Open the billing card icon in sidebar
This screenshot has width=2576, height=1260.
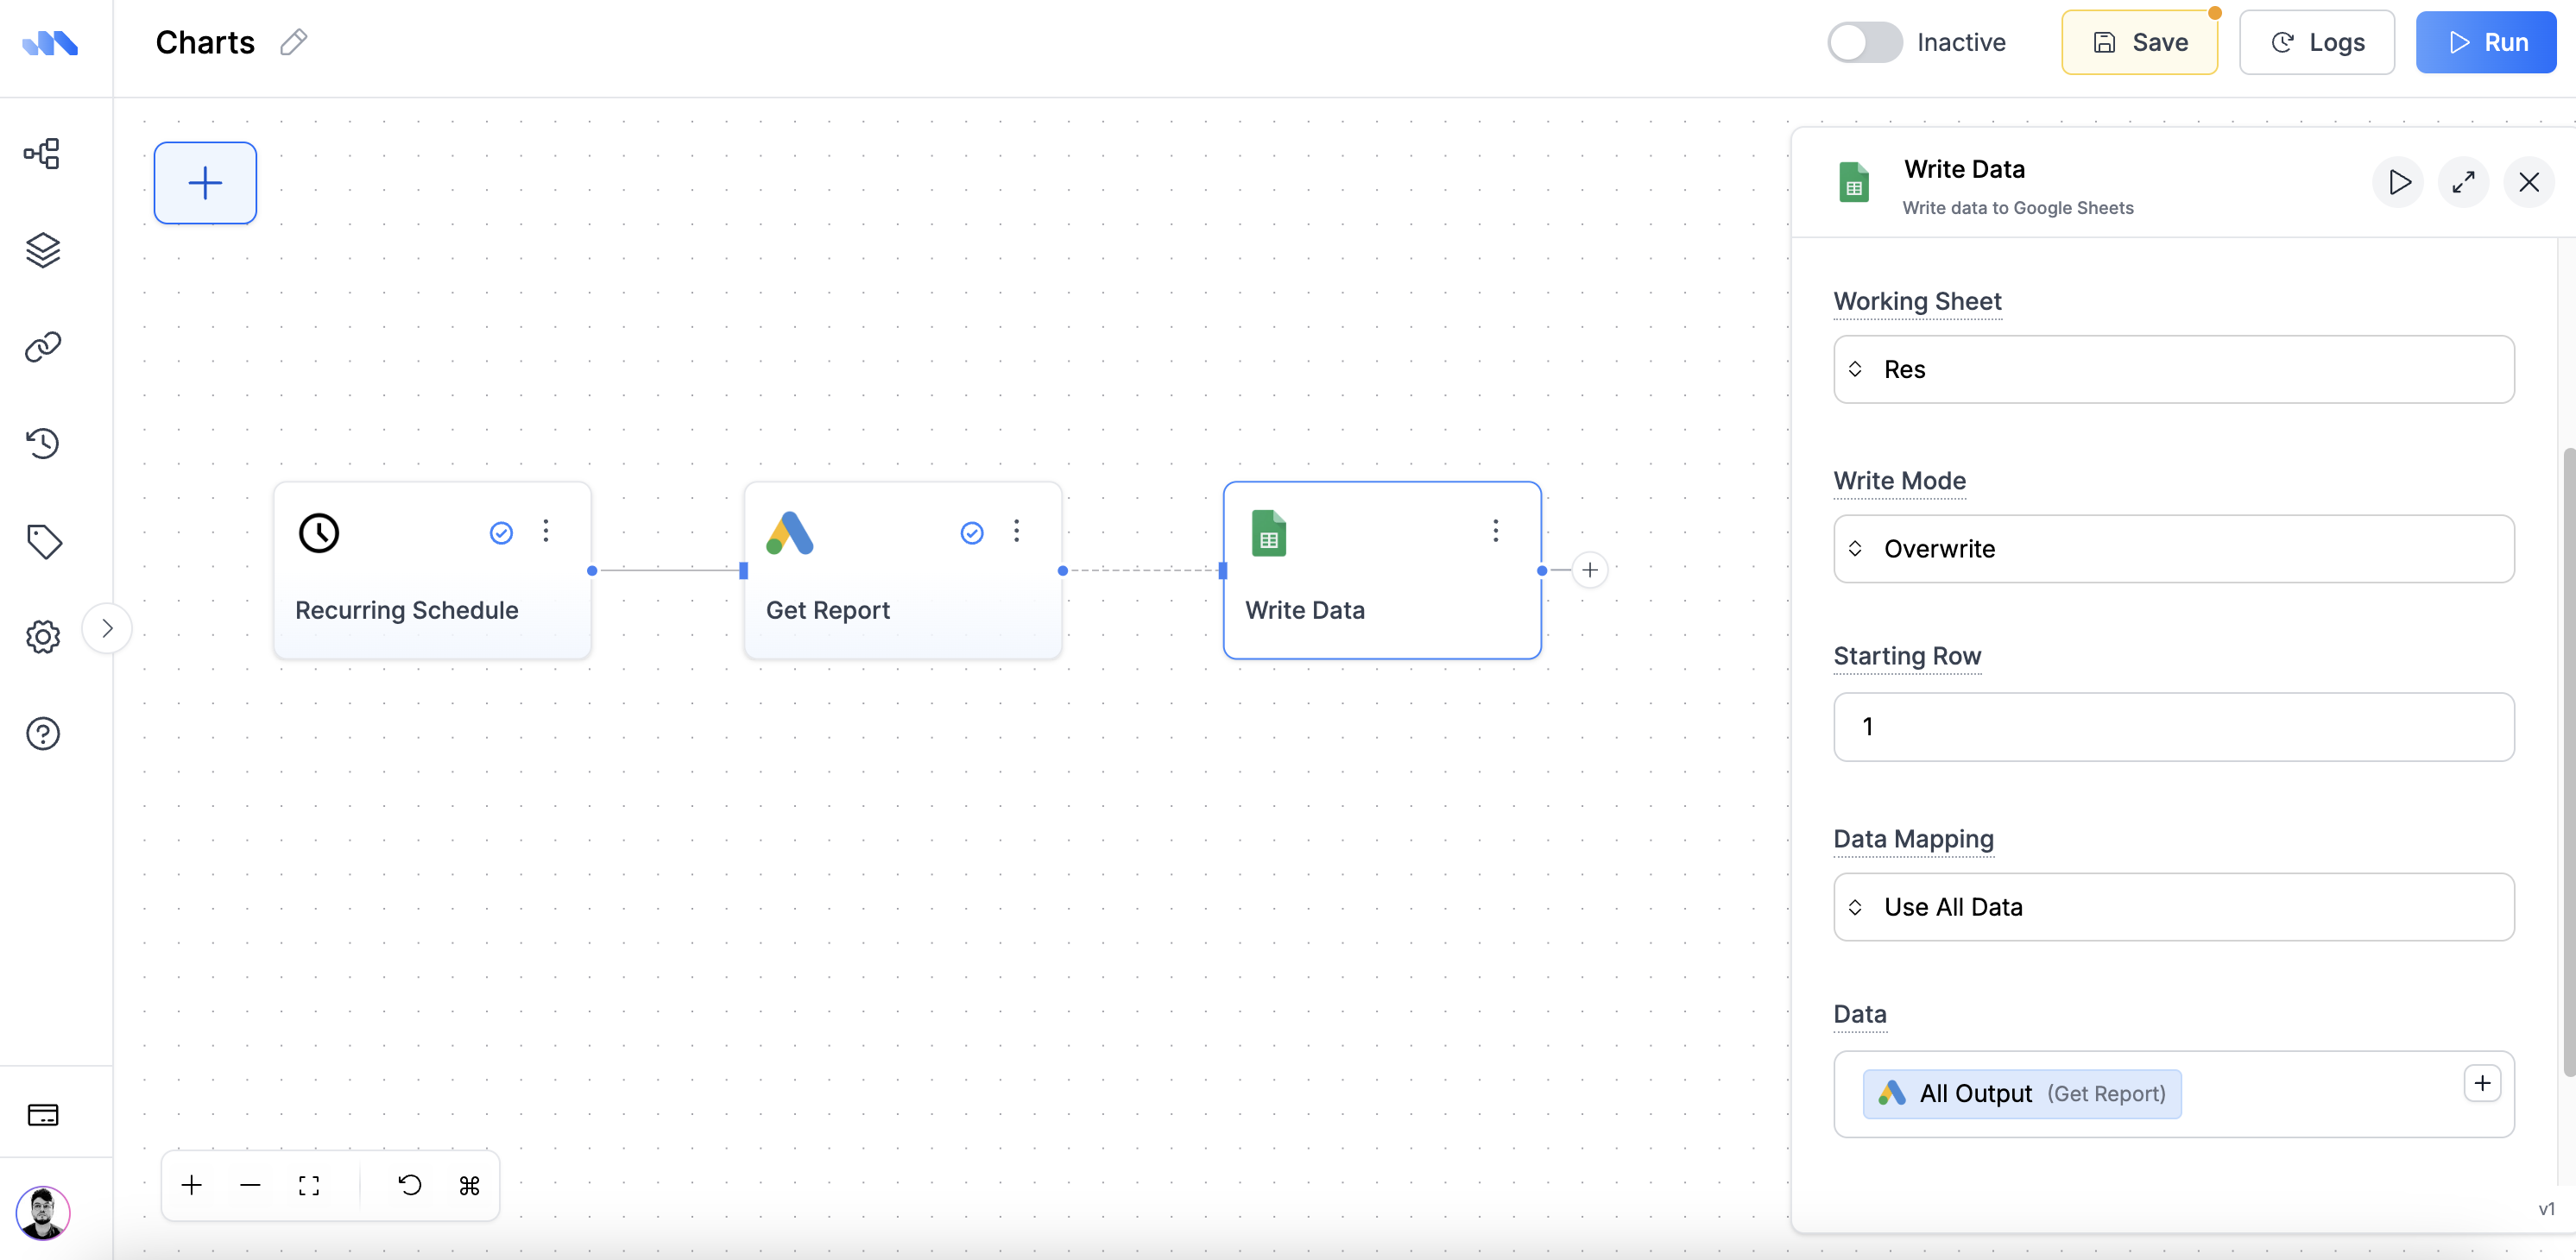tap(43, 1115)
